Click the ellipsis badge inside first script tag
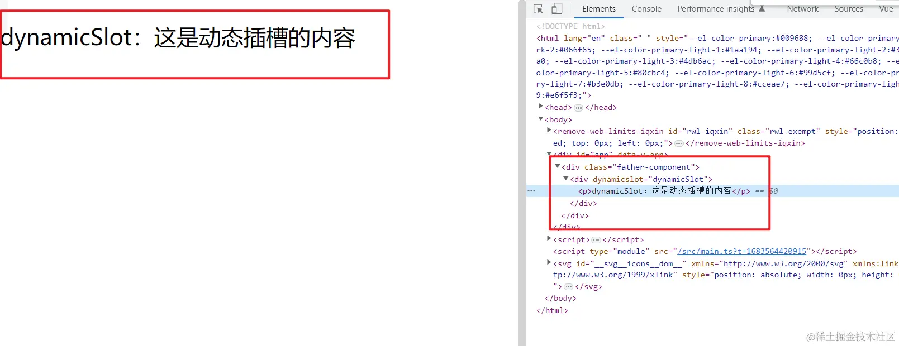 click(x=596, y=240)
